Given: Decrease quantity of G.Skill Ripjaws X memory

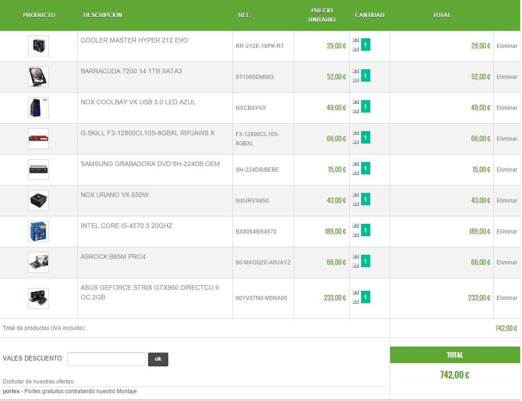Looking at the screenshot, I should (356, 142).
